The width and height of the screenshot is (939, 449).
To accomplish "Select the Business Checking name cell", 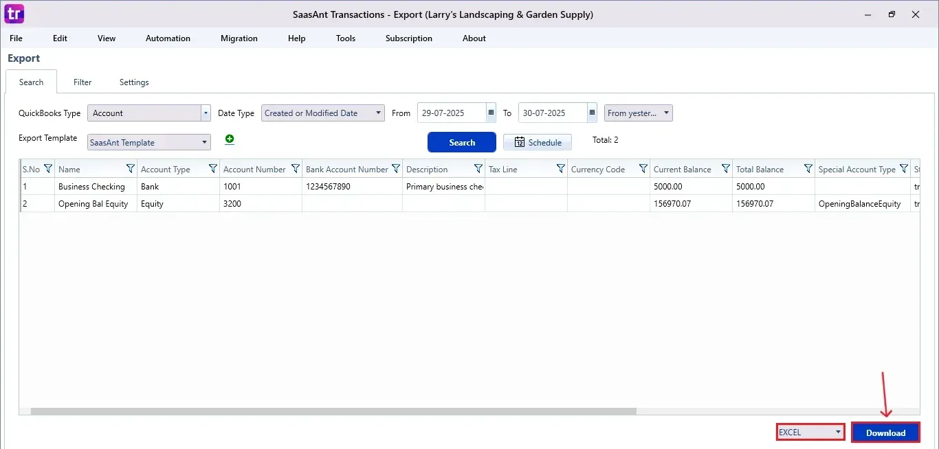I will click(x=96, y=186).
